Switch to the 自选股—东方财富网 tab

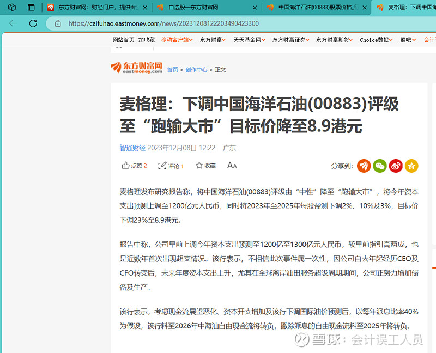(x=206, y=8)
